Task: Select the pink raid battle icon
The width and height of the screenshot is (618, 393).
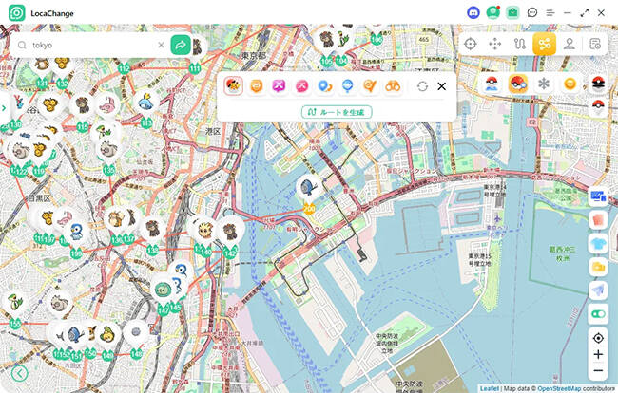Action: tap(302, 85)
